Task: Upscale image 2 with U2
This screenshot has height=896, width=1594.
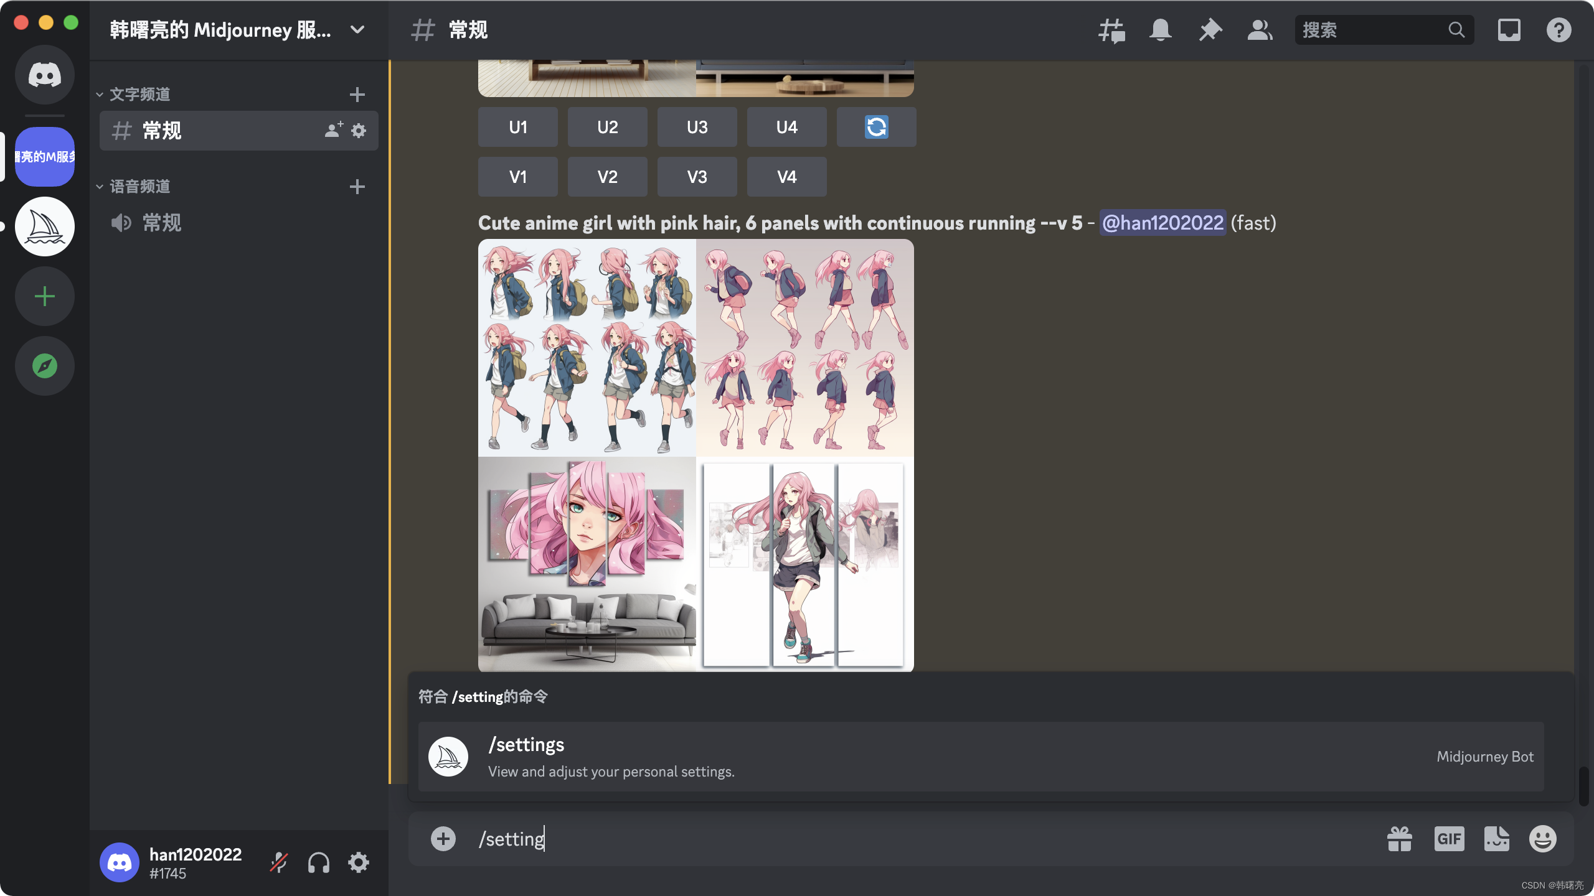Action: click(x=608, y=127)
